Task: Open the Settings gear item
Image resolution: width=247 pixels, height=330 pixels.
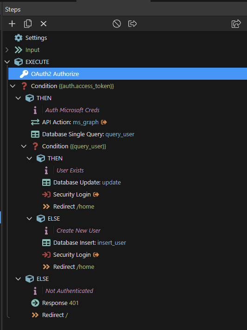Action: [31, 38]
